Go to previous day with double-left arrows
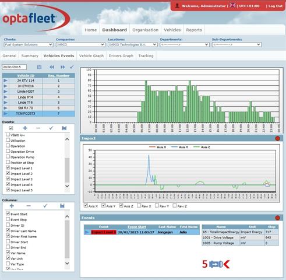286x280 pixels. pyautogui.click(x=52, y=67)
